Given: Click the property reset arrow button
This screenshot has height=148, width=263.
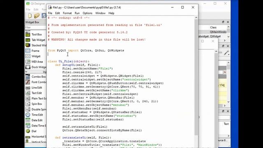Looking at the screenshot, I should click(x=225, y=72).
